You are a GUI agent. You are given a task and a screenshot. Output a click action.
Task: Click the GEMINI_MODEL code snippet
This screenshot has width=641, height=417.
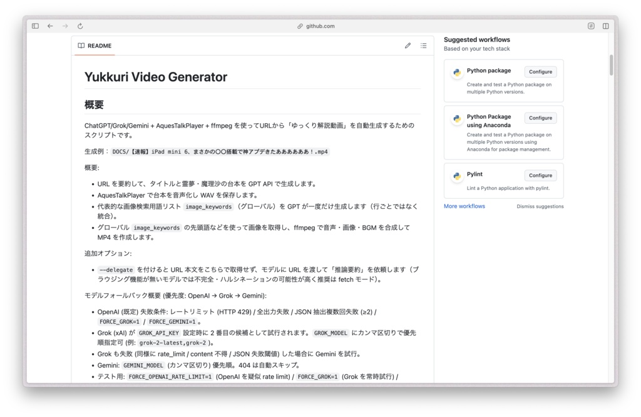pyautogui.click(x=143, y=366)
